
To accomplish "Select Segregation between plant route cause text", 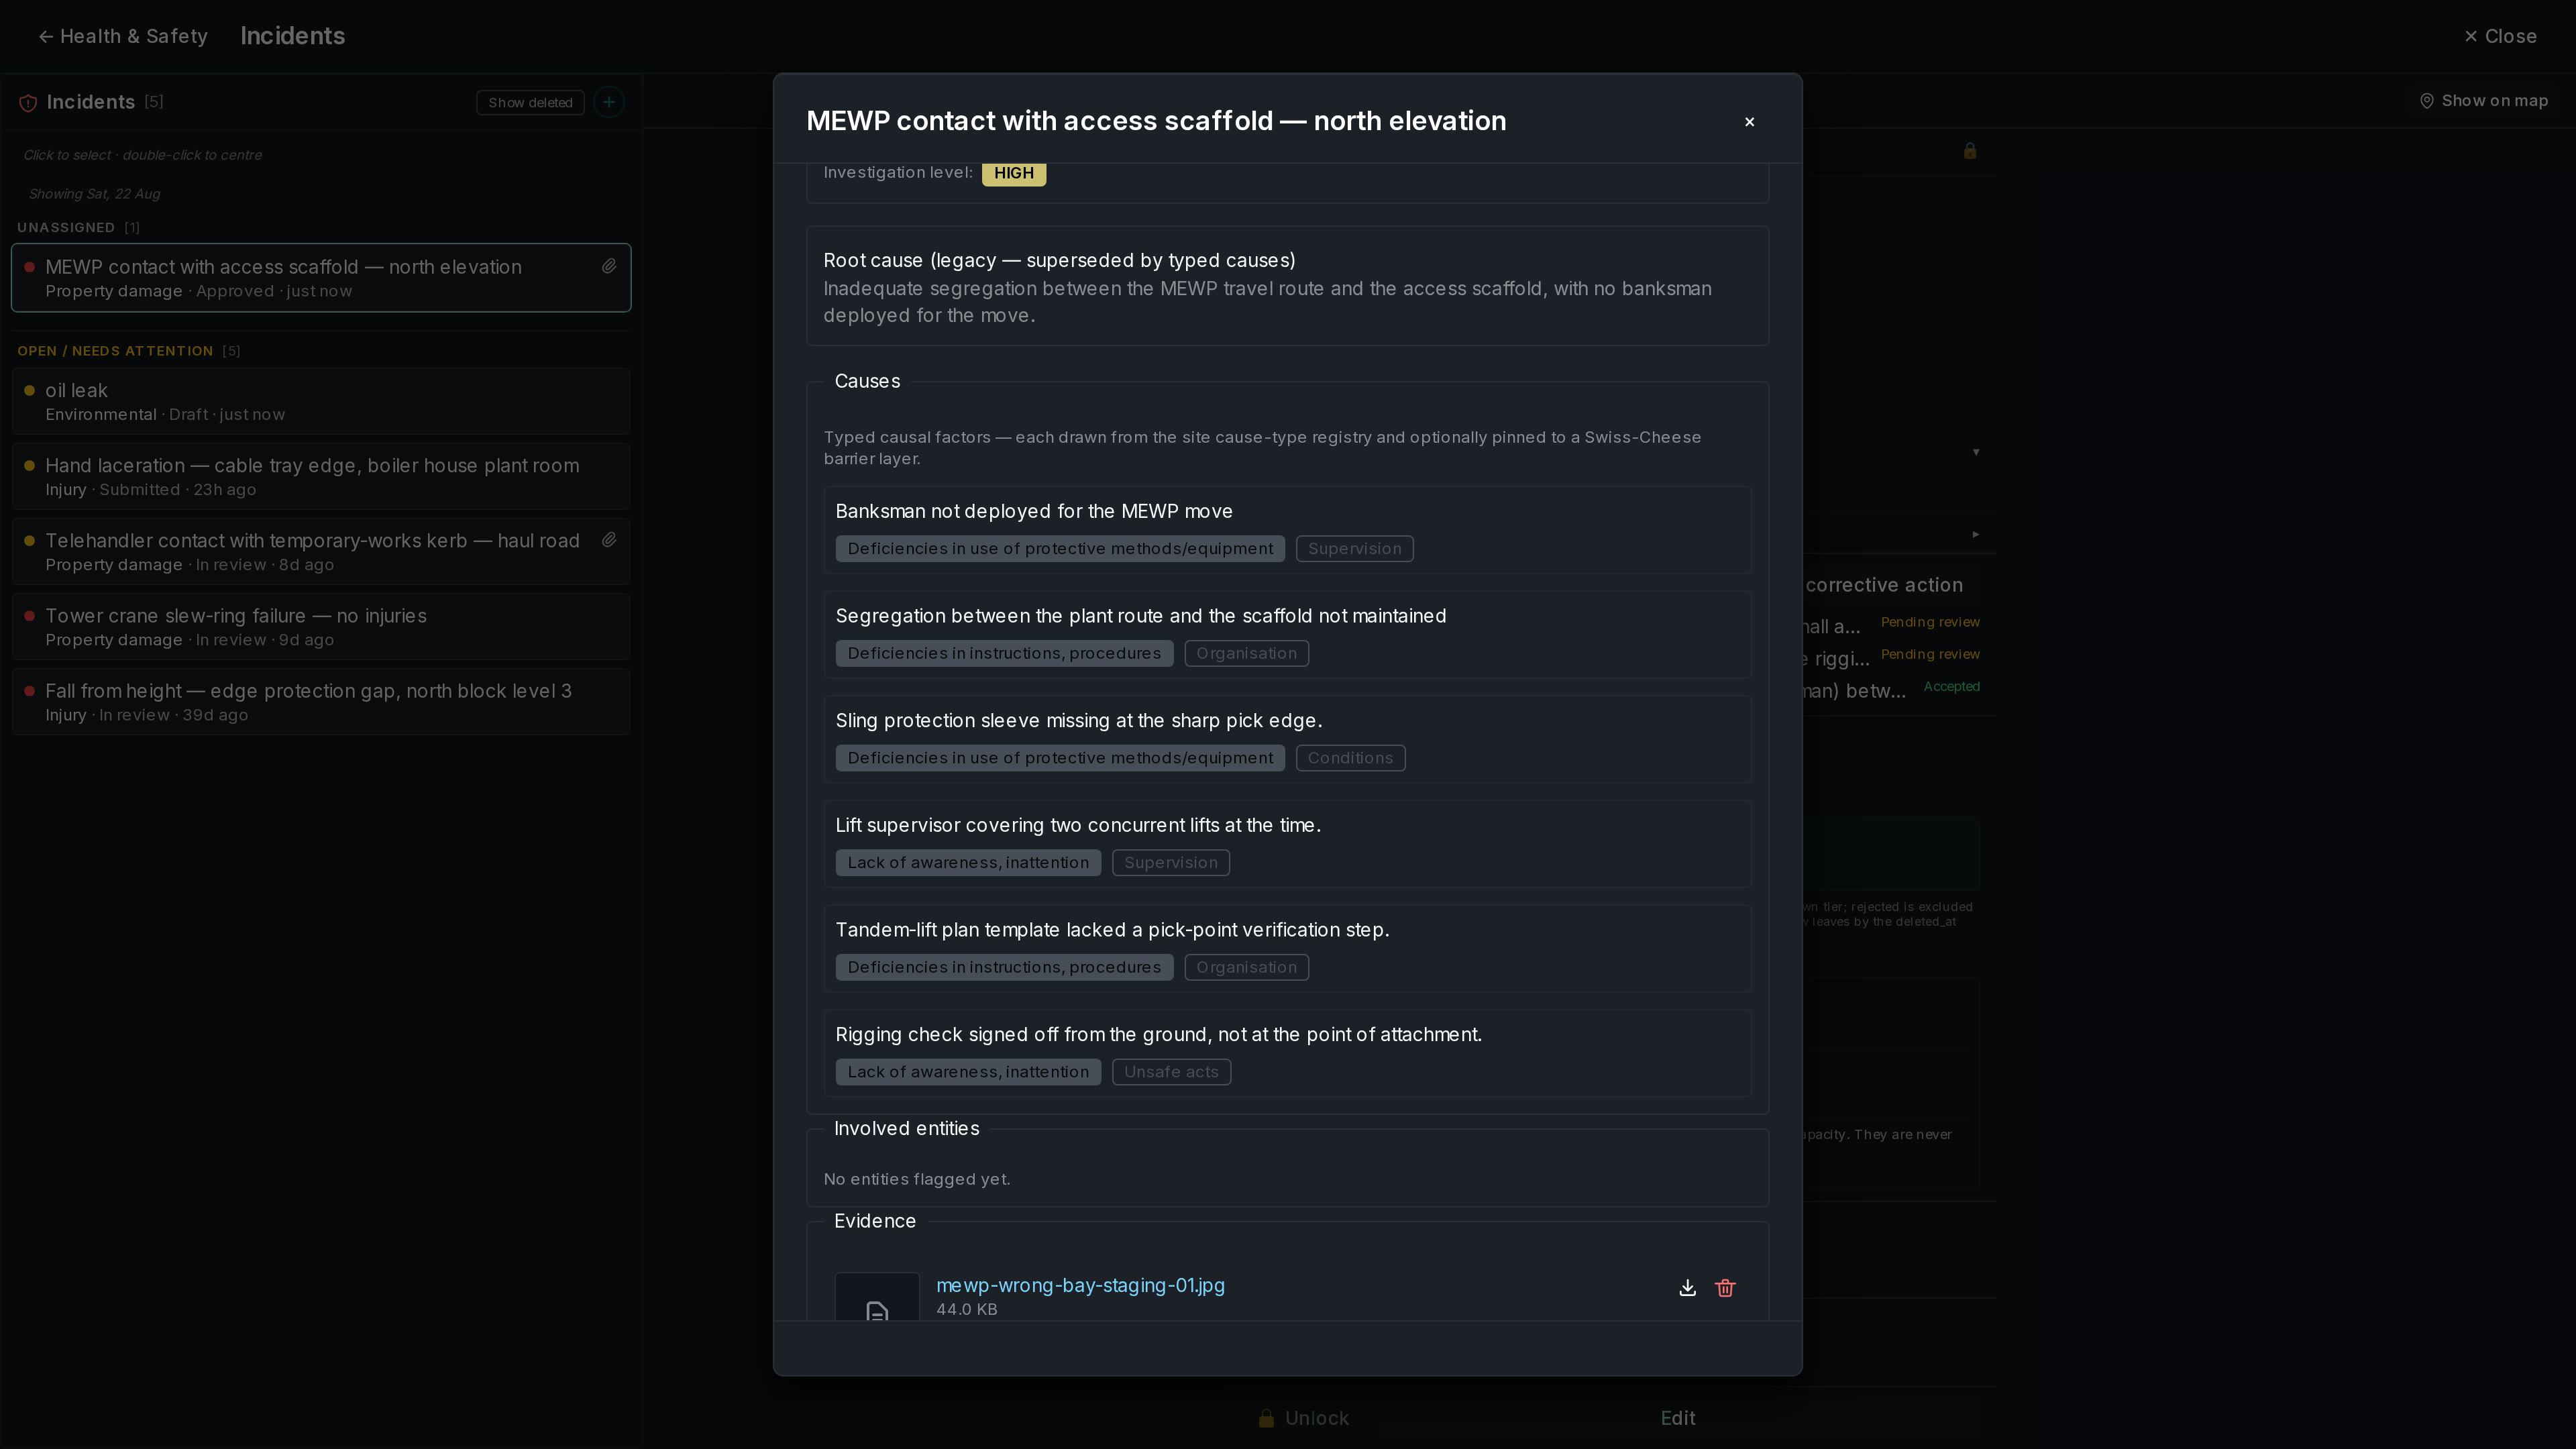I will [x=1140, y=616].
